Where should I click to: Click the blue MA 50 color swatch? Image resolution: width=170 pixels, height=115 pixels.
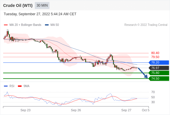pyautogui.click(x=47, y=25)
